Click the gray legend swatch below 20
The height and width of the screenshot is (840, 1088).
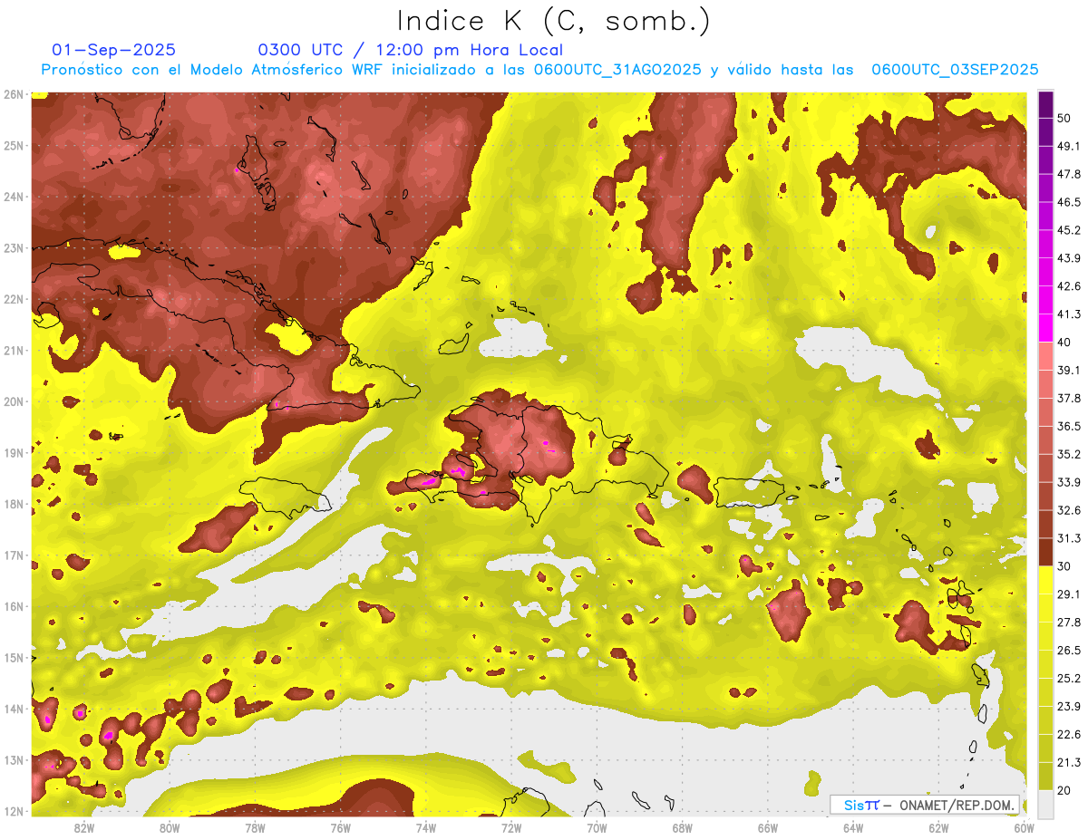[1044, 803]
